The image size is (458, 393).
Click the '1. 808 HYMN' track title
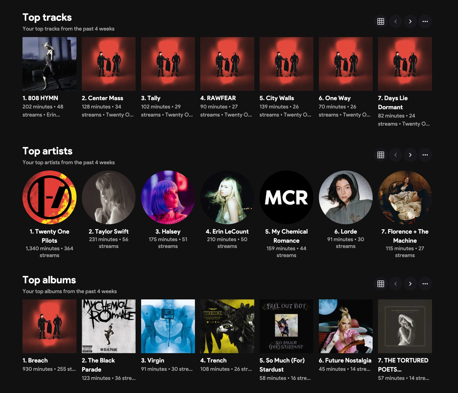[x=40, y=98]
